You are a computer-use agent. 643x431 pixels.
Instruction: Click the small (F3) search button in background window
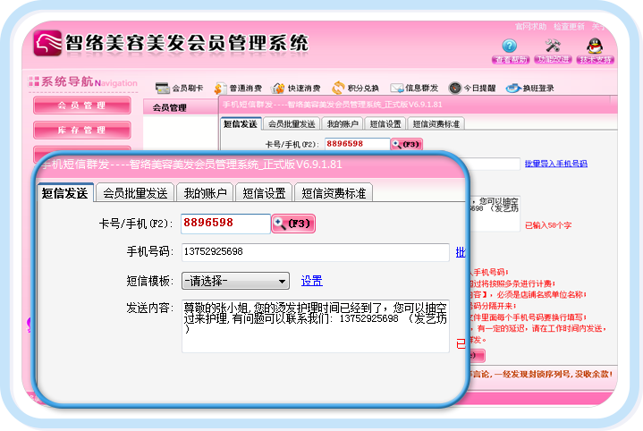click(406, 144)
